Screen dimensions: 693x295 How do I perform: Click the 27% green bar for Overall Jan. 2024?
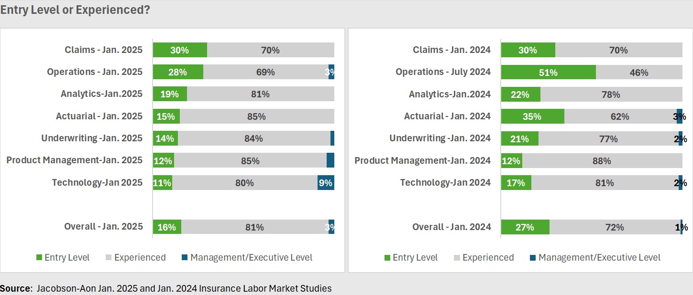[x=525, y=227]
